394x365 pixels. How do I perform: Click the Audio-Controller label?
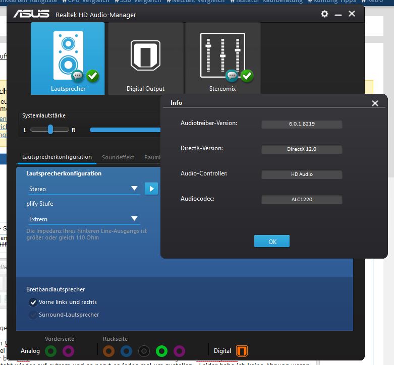(204, 173)
